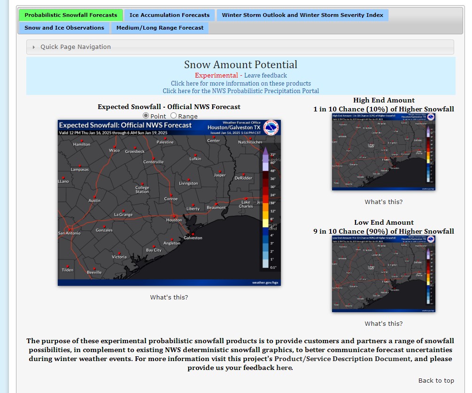Open Winter Storm Outlook and Severity Index tab
Screen dimensions: 472x393
point(302,15)
